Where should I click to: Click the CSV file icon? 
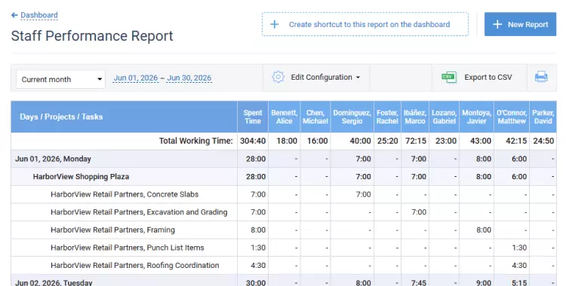(x=449, y=77)
